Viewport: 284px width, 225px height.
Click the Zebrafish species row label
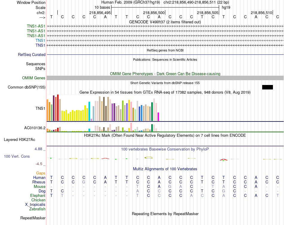37,209
